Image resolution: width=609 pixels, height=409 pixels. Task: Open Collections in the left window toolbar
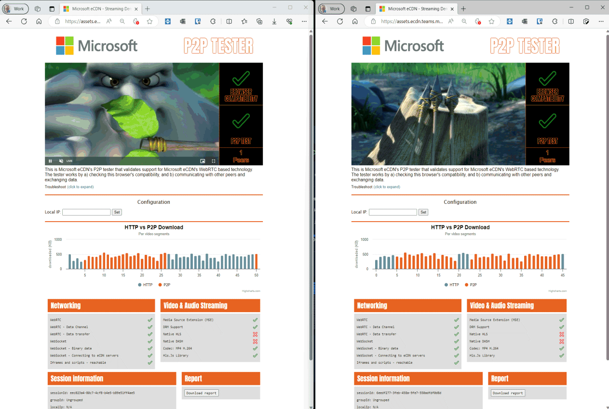259,21
